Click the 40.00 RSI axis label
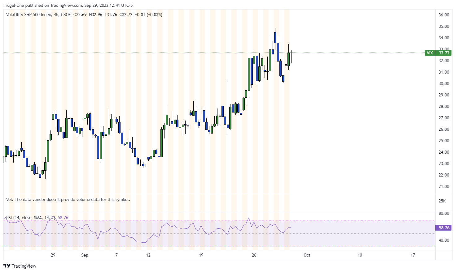Viewport: 456px width, 272px height. click(444, 240)
